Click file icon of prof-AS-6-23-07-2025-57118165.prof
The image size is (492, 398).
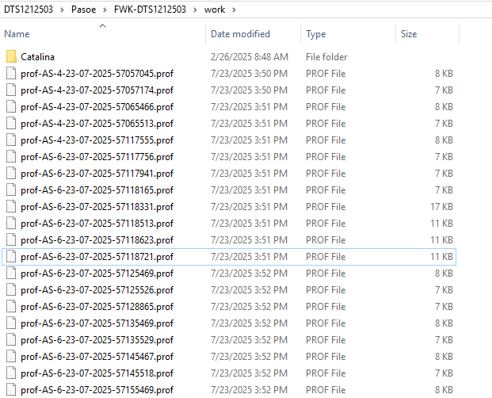pos(11,190)
